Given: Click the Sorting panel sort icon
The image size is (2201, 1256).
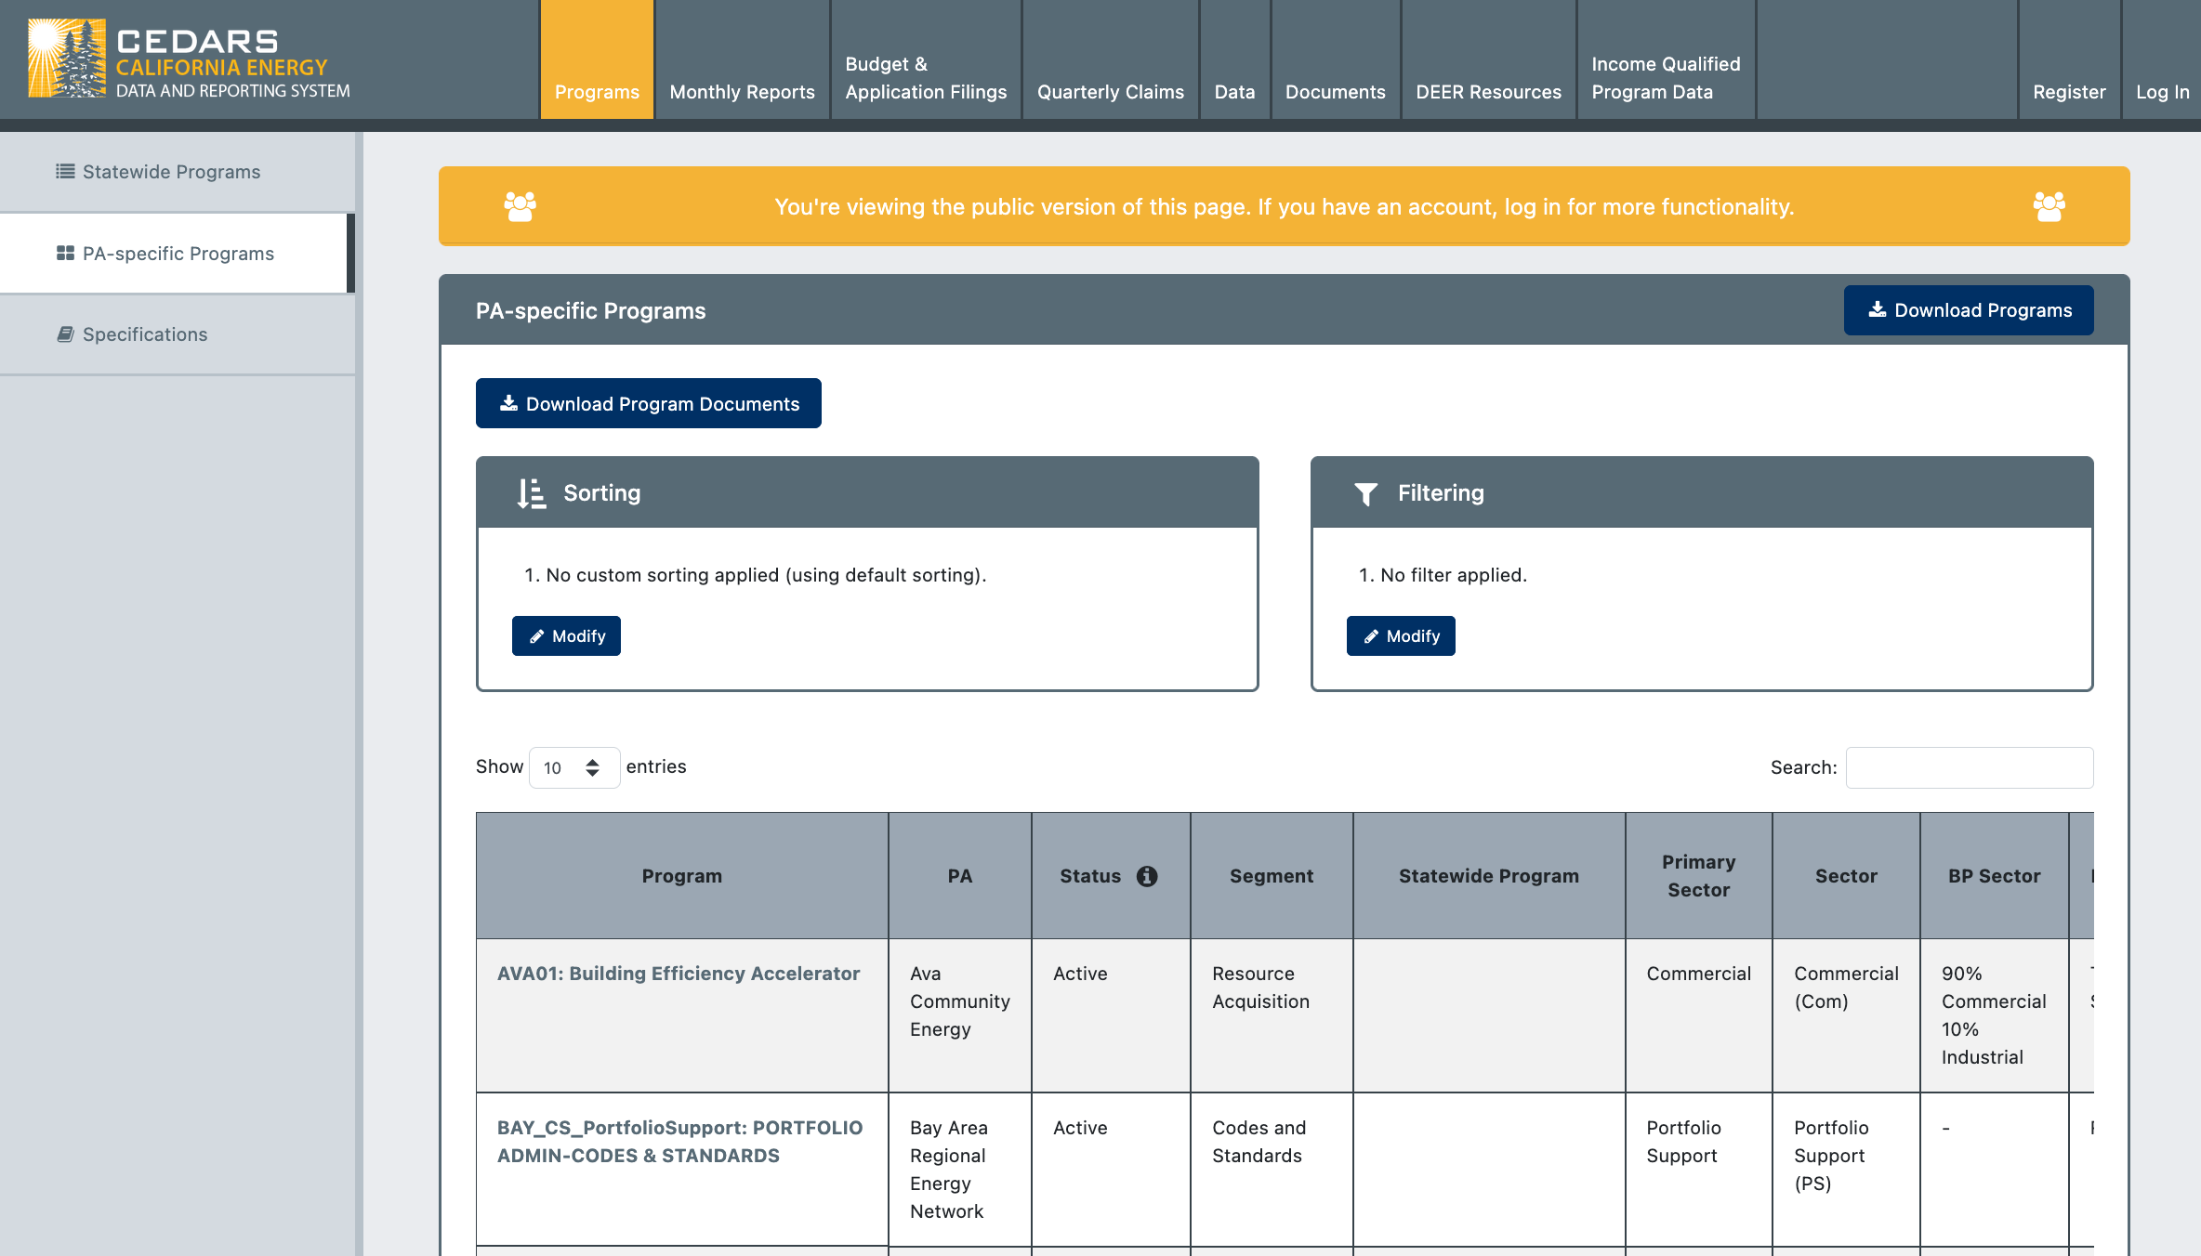Looking at the screenshot, I should click(x=532, y=492).
